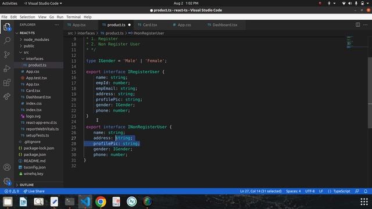The width and height of the screenshot is (372, 209).
Task: Open the Run menu
Action: coord(60,17)
